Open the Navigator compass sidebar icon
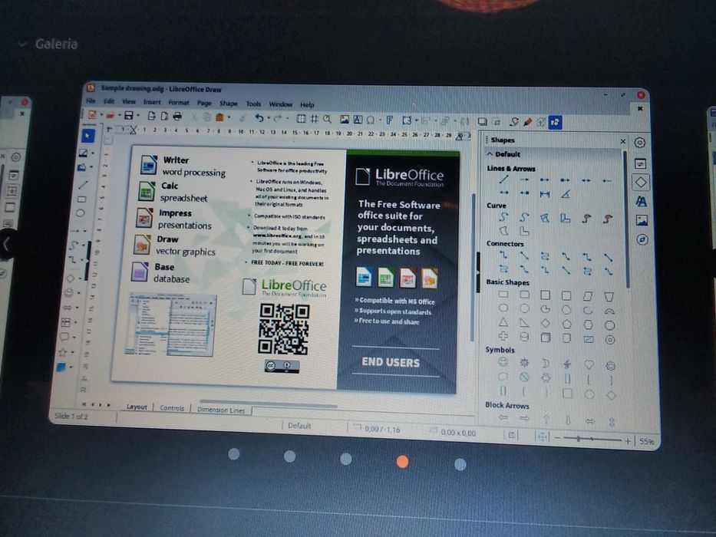 [642, 239]
